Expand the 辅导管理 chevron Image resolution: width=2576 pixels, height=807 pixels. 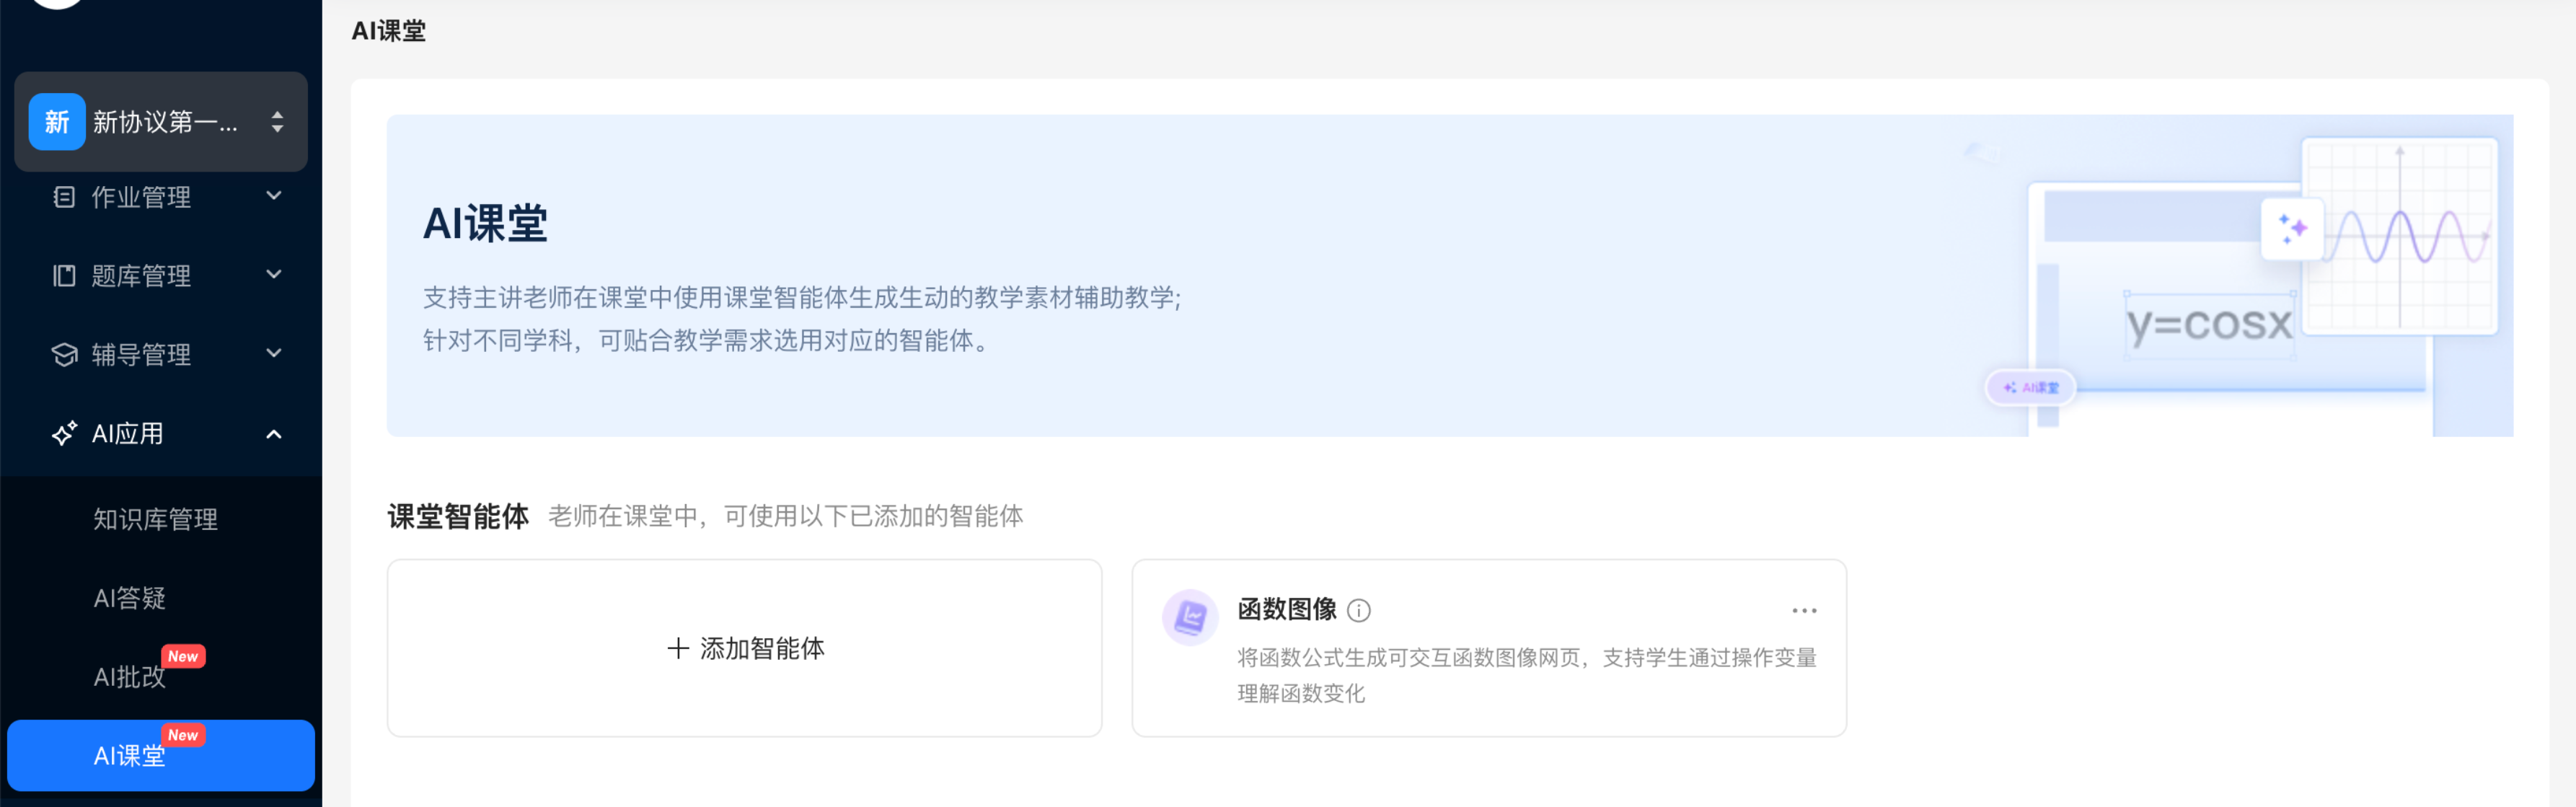pyautogui.click(x=274, y=354)
